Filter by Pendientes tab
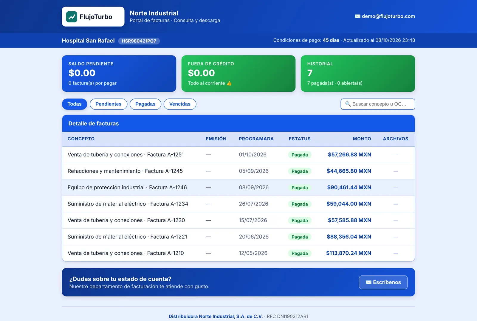 109,104
